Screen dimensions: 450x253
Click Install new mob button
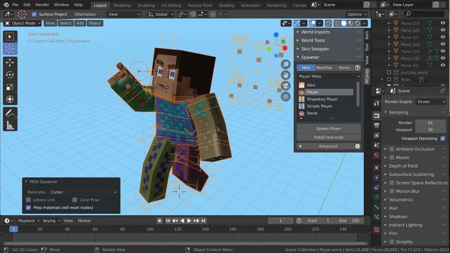point(328,137)
